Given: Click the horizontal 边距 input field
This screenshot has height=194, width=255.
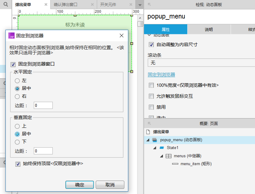Looking at the screenshot, I should pyautogui.click(x=43, y=105).
